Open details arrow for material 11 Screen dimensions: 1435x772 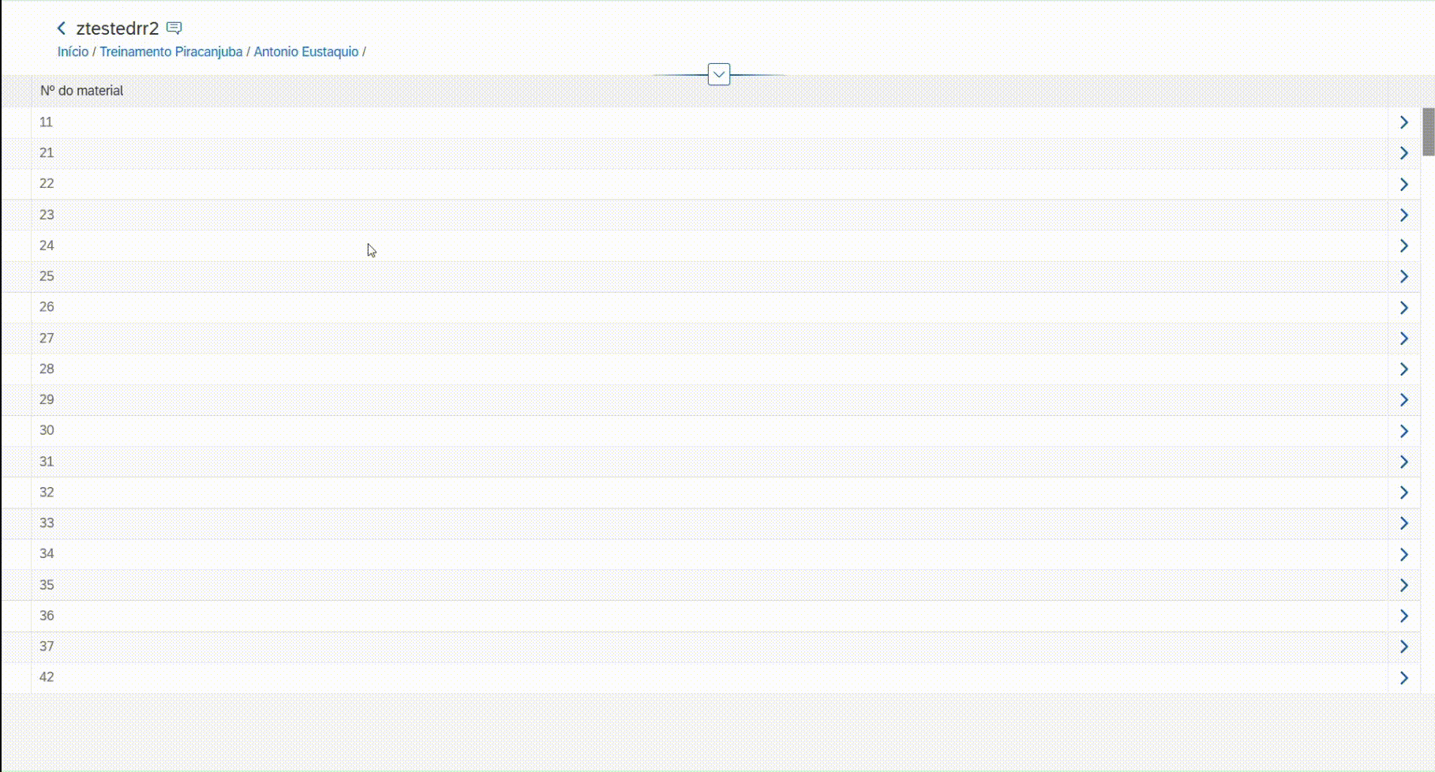(1403, 122)
